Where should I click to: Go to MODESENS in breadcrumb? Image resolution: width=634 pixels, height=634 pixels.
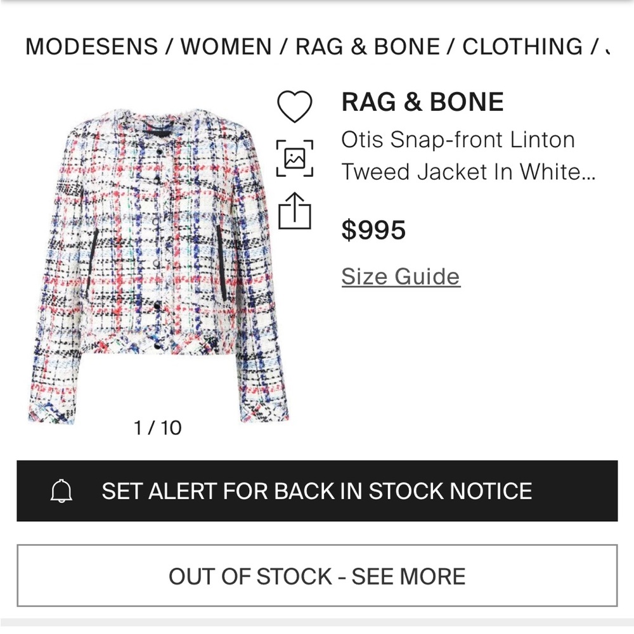(x=91, y=46)
